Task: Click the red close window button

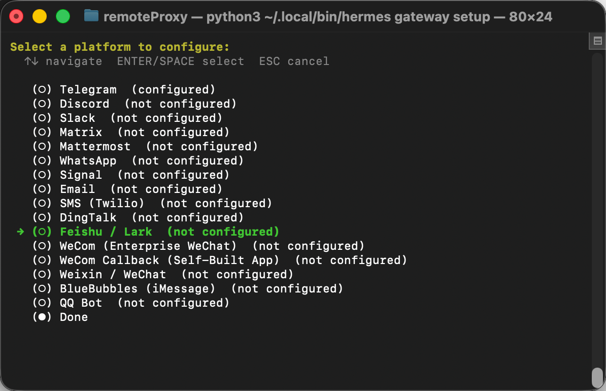Action: click(x=16, y=17)
